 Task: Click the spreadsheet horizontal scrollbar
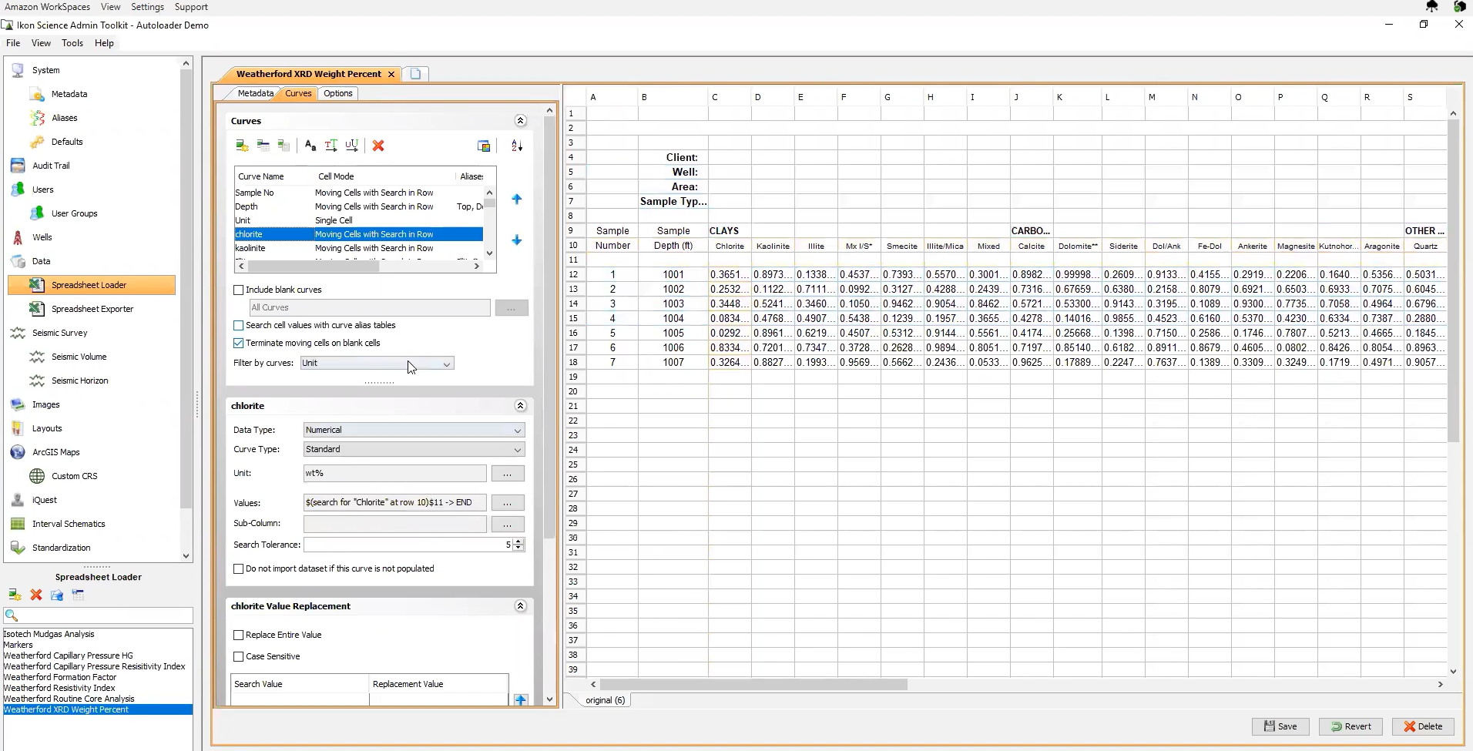pos(753,684)
